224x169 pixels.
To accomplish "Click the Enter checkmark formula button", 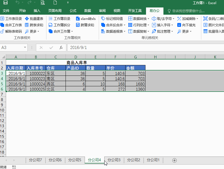I will click(51, 48).
